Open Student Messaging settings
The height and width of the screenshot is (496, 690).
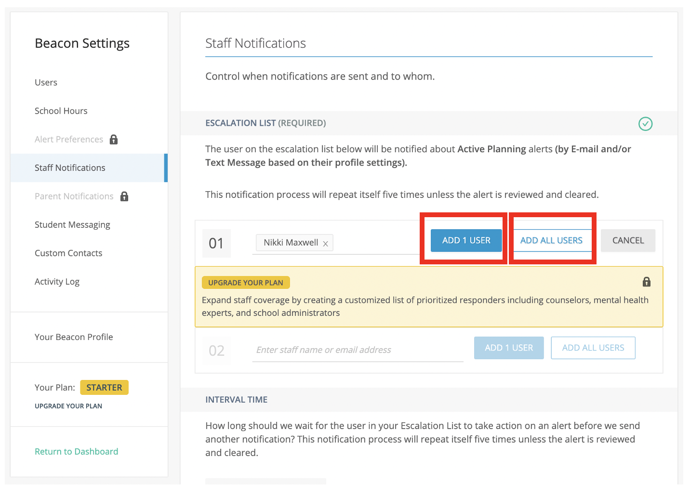pyautogui.click(x=72, y=225)
